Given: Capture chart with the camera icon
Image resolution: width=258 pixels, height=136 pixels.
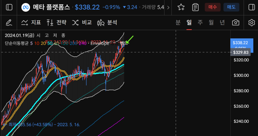Looking at the screenshot, I should click(x=236, y=23).
